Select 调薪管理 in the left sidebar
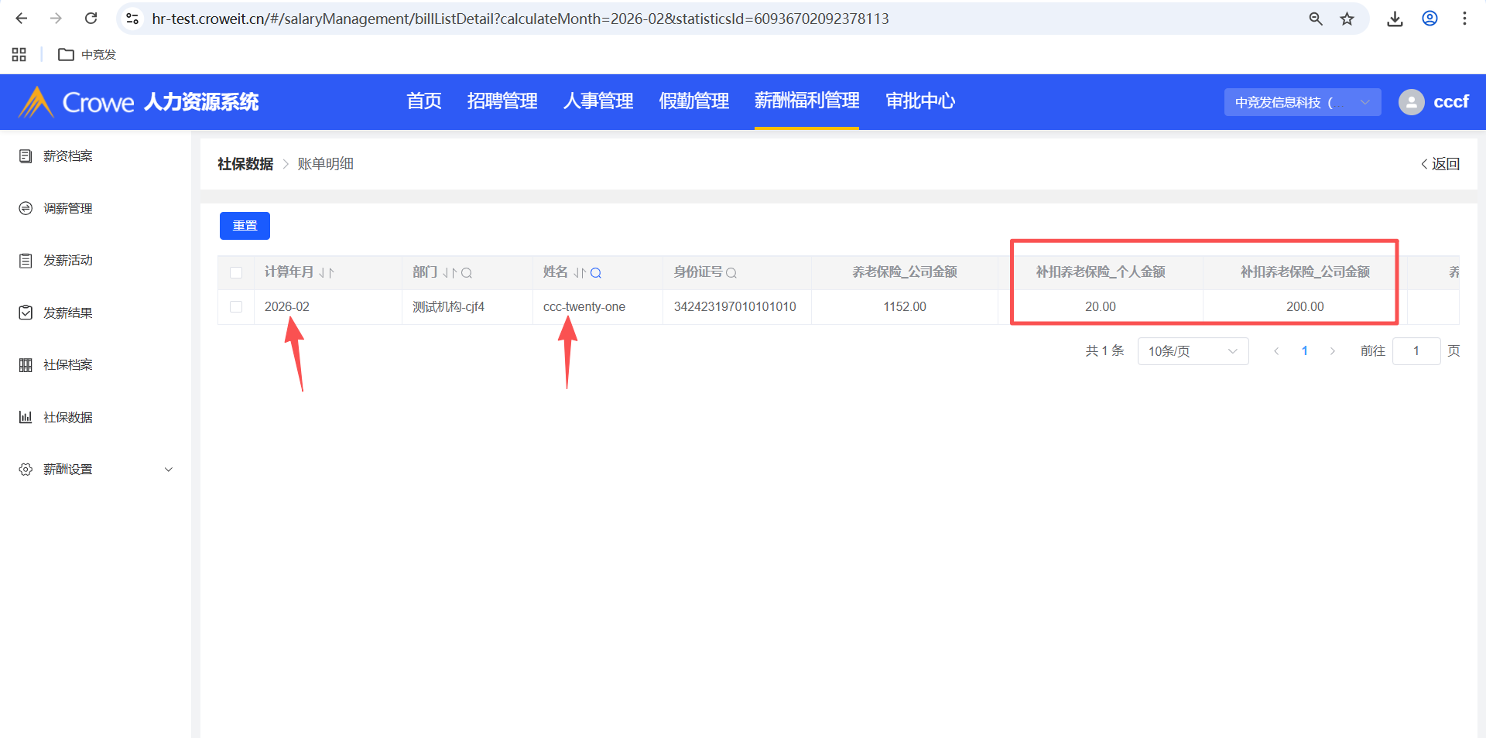Image resolution: width=1486 pixels, height=738 pixels. [68, 209]
